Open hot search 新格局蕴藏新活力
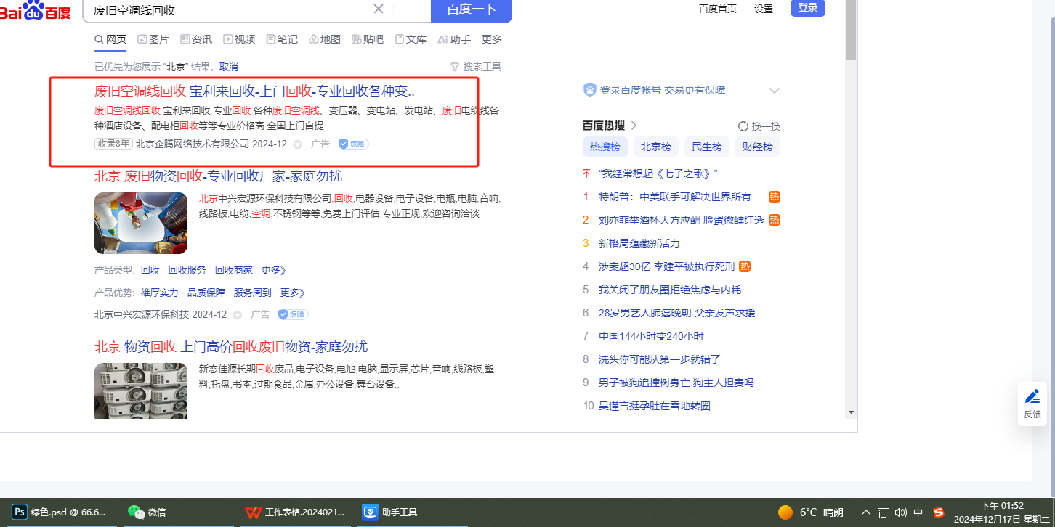The height and width of the screenshot is (527, 1055). point(639,243)
